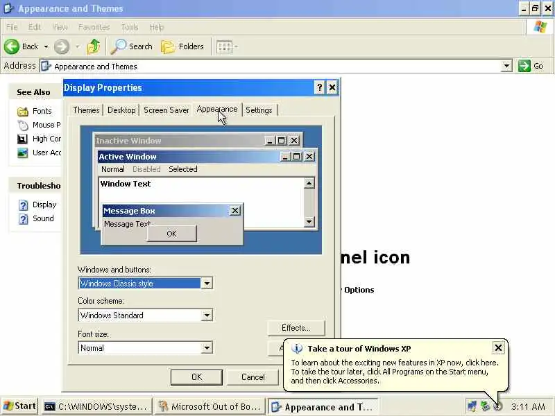Click the Effects... button

(296, 328)
